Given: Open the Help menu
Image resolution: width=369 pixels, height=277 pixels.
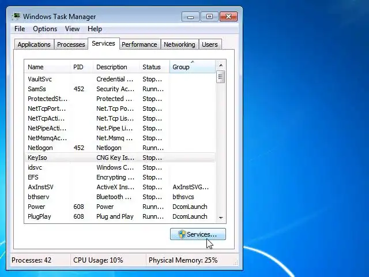Looking at the screenshot, I should 95,29.
